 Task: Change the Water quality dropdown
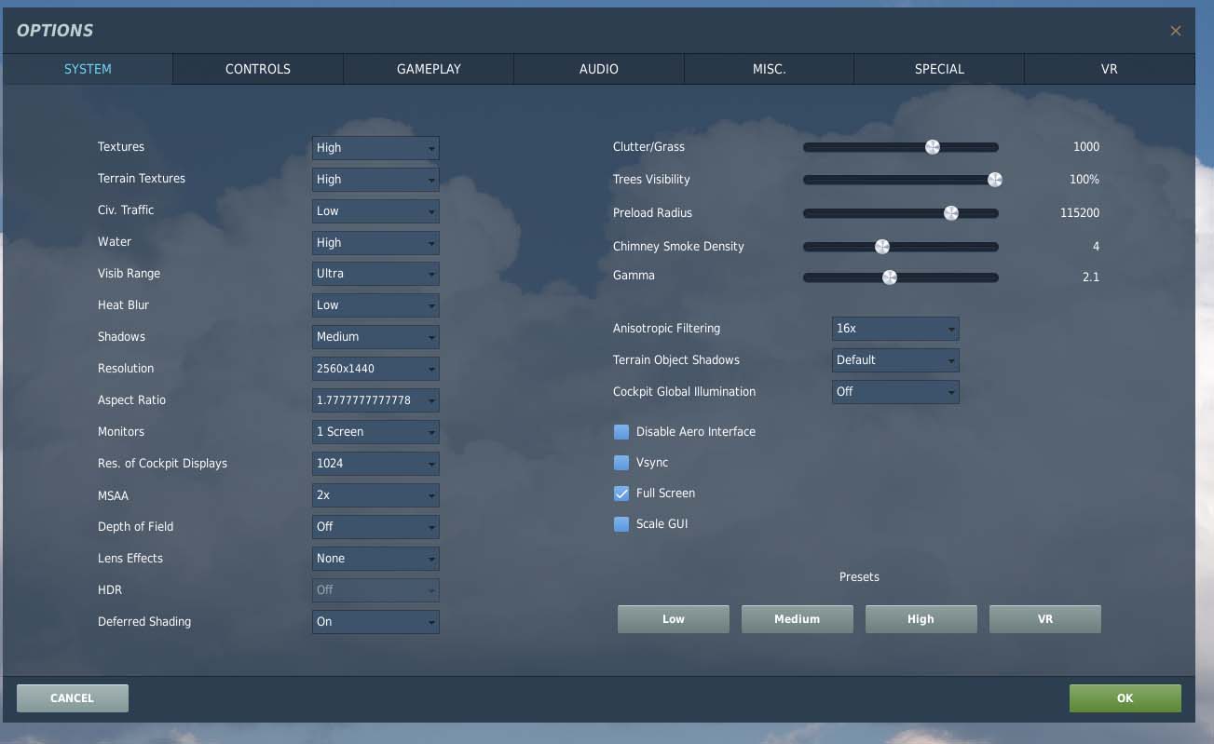coord(375,242)
